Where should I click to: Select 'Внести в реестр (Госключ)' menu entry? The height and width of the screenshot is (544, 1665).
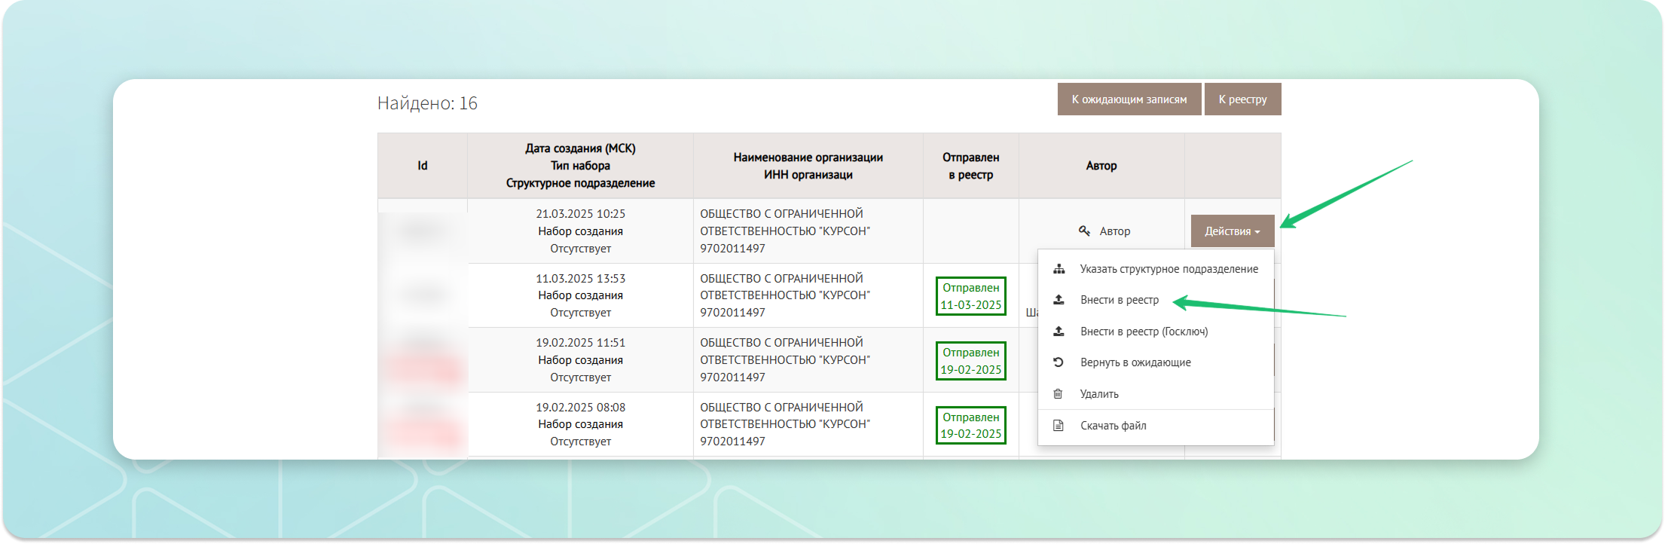point(1144,332)
